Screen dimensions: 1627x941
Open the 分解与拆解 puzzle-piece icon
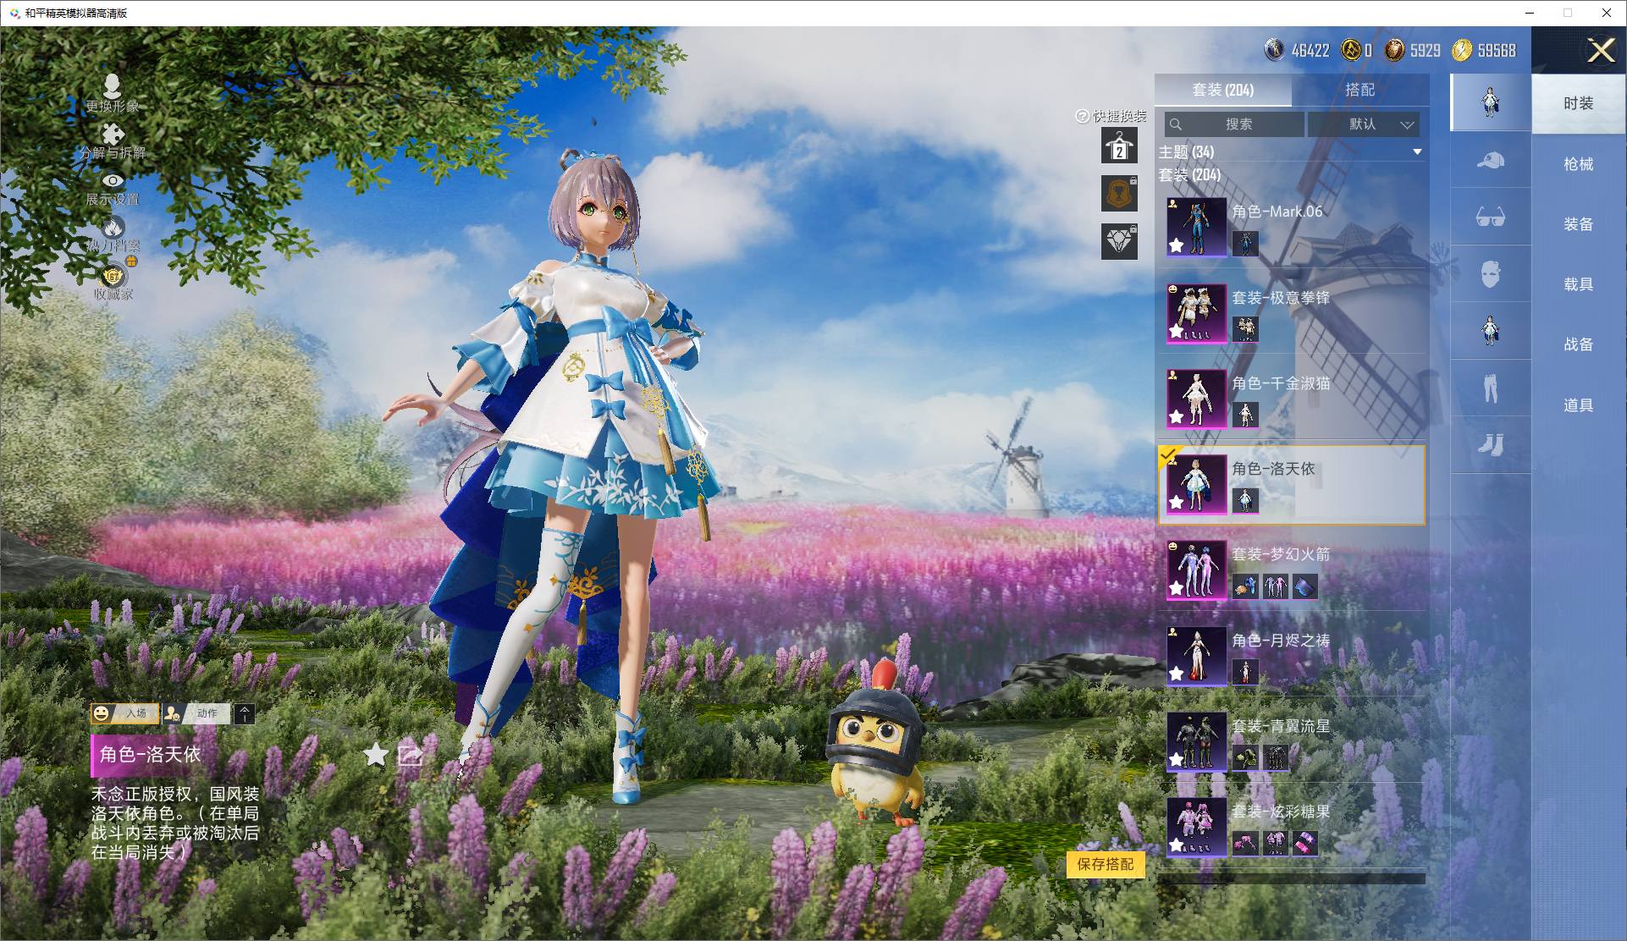pos(112,134)
